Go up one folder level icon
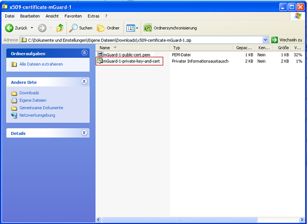This screenshot has width=307, height=224. (60, 28)
